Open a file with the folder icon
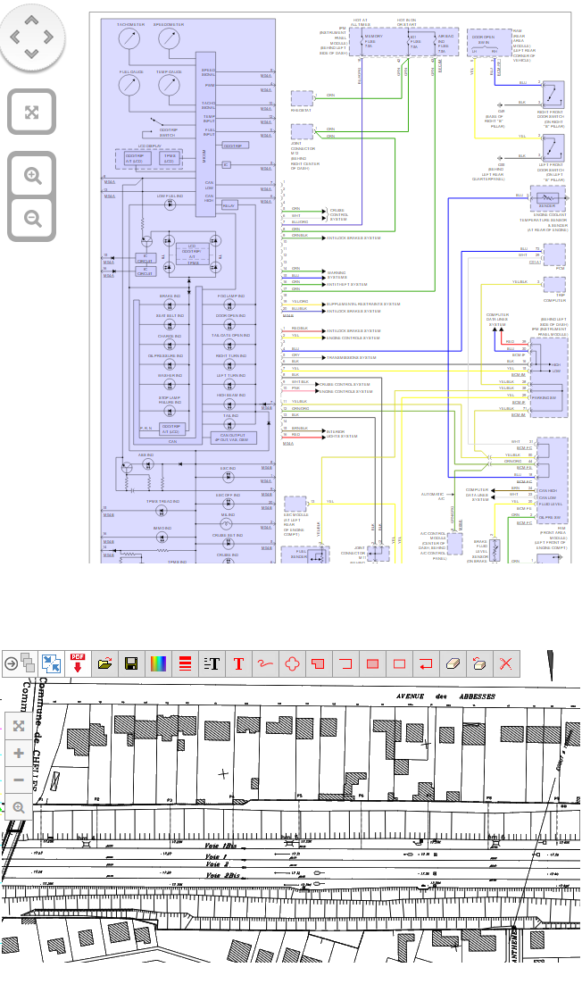 (x=104, y=663)
